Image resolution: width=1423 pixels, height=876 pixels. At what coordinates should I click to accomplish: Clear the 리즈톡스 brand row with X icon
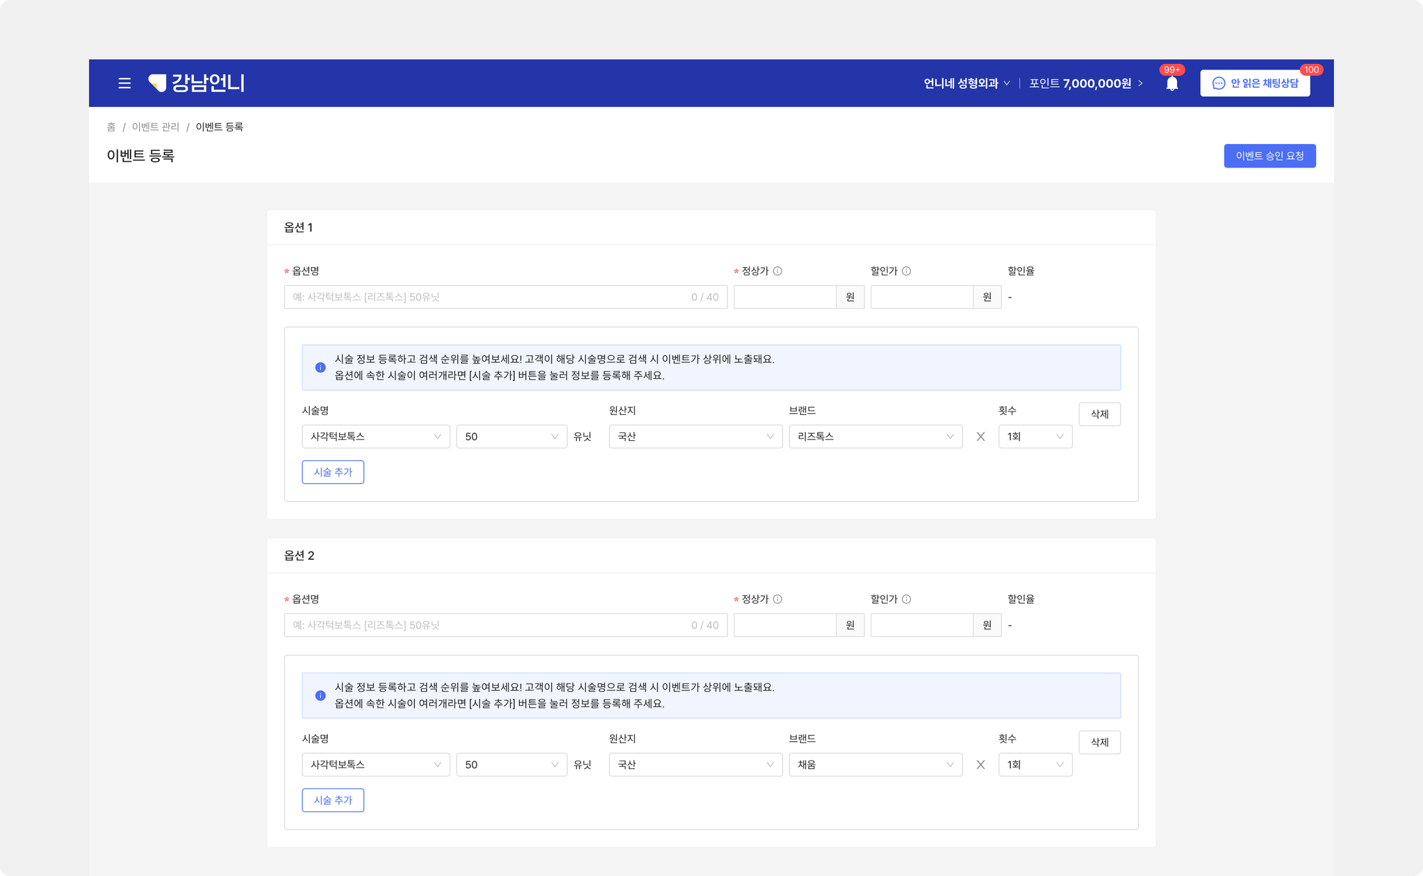980,437
